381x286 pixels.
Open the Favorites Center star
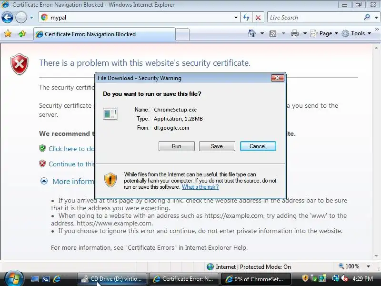8,33
